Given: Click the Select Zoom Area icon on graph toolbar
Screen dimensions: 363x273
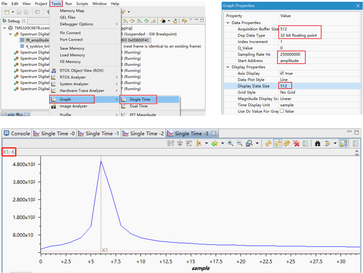Looking at the screenshot, I should tap(249, 143).
